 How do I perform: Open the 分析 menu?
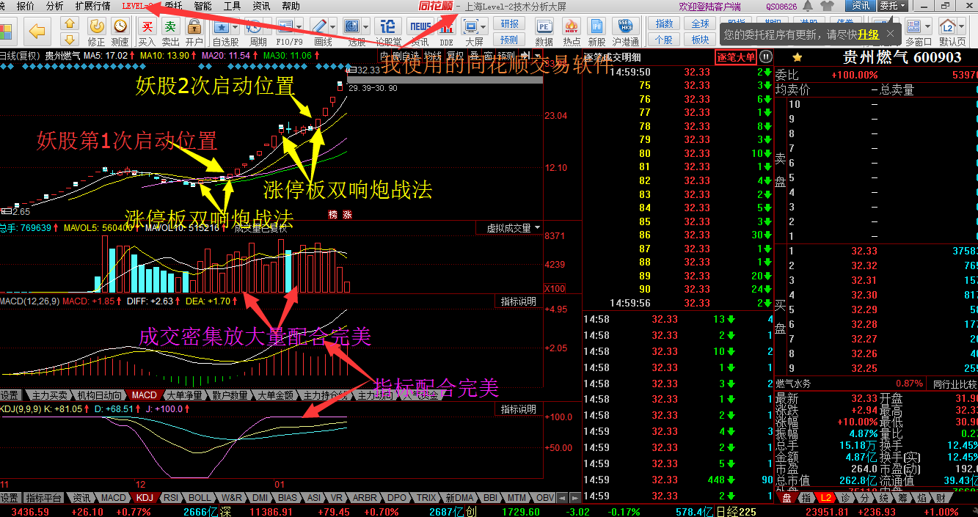pos(54,6)
